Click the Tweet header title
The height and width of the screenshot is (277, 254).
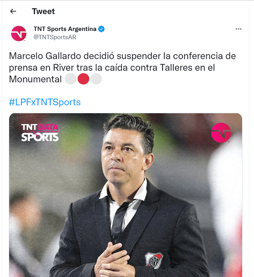tap(43, 11)
